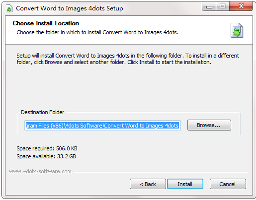Click the Space required: 506.0 KB text

(47, 148)
